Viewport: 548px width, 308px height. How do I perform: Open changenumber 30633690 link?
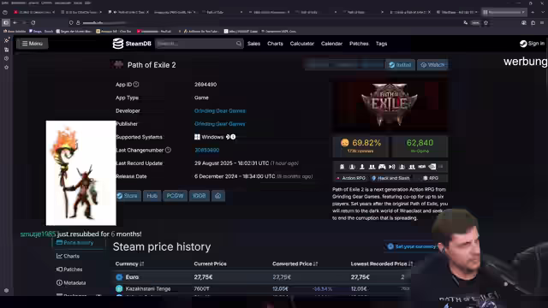(207, 151)
